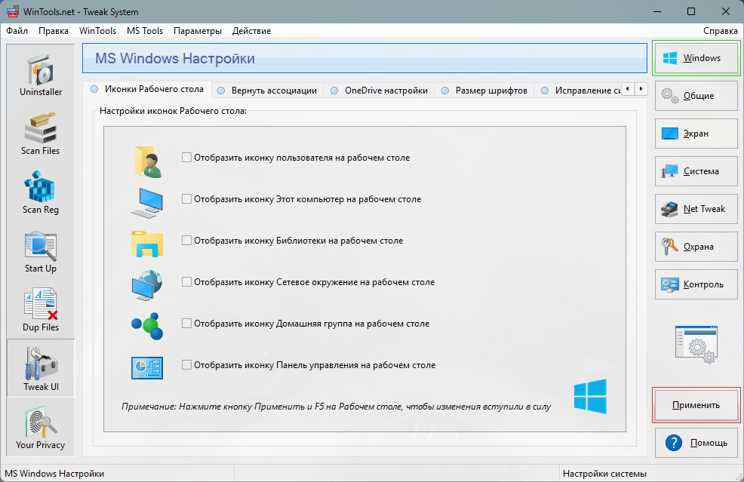Viewport: 744px width, 482px height.
Task: Open the Общие settings category
Action: 696,96
